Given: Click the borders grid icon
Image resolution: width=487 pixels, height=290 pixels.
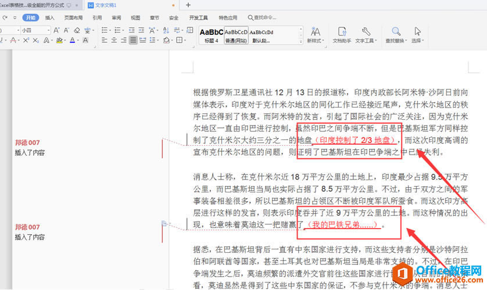Looking at the screenshot, I should pyautogui.click(x=179, y=40).
